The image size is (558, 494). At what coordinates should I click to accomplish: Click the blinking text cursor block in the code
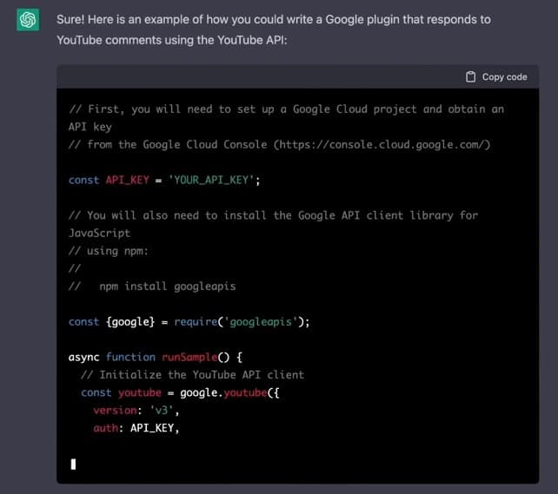(73, 464)
